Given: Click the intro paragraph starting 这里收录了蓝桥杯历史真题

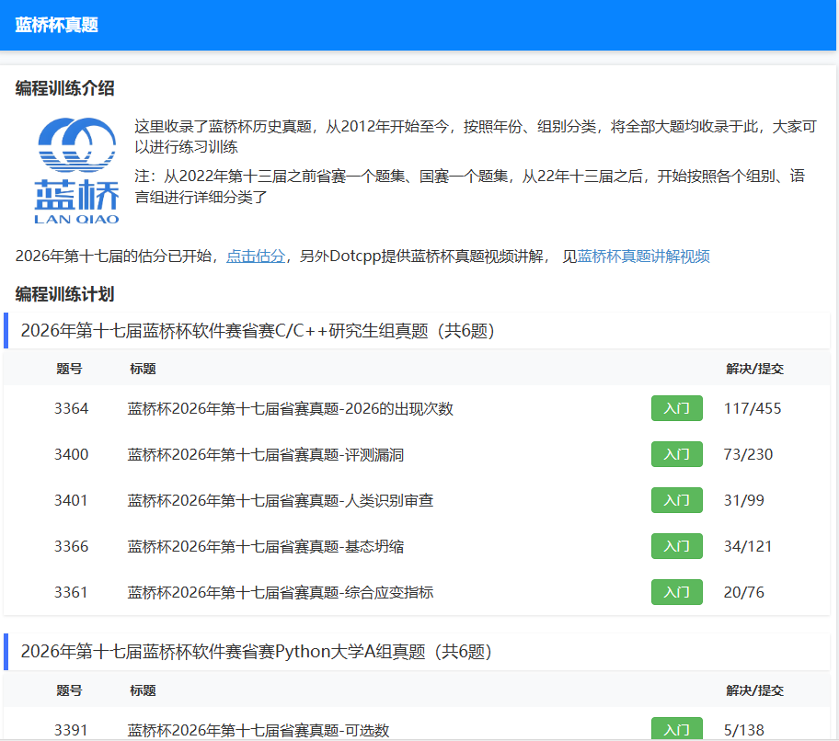Looking at the screenshot, I should tap(476, 136).
